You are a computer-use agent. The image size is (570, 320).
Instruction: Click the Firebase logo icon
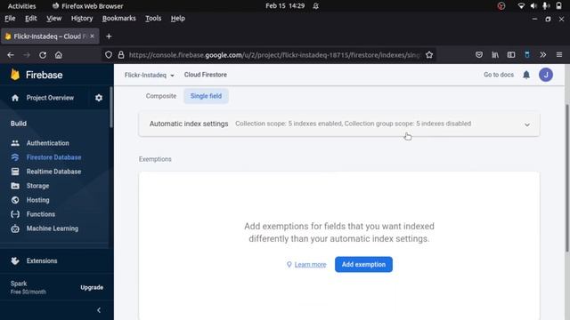click(15, 75)
